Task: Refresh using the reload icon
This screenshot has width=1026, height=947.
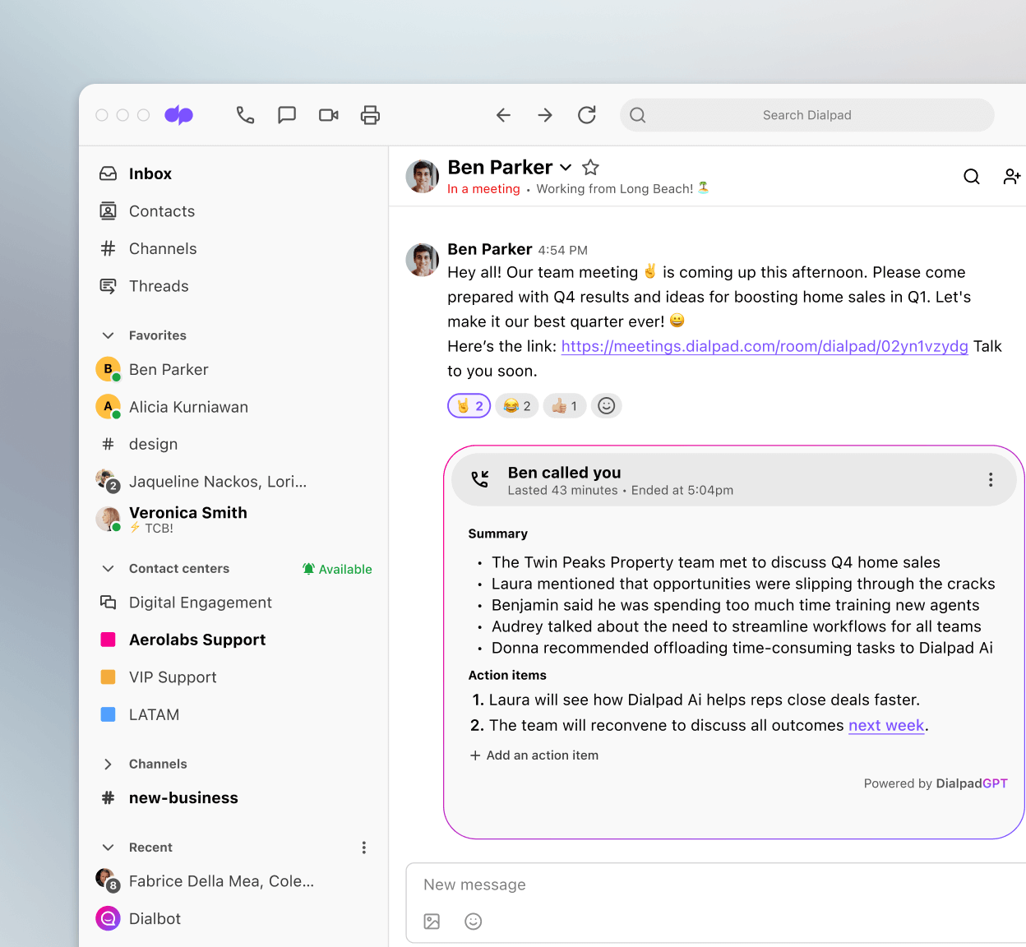Action: coord(586,115)
